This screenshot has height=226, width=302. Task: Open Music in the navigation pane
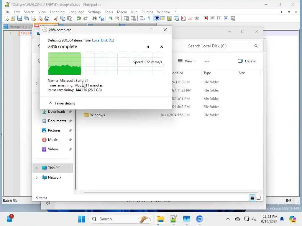(52, 140)
